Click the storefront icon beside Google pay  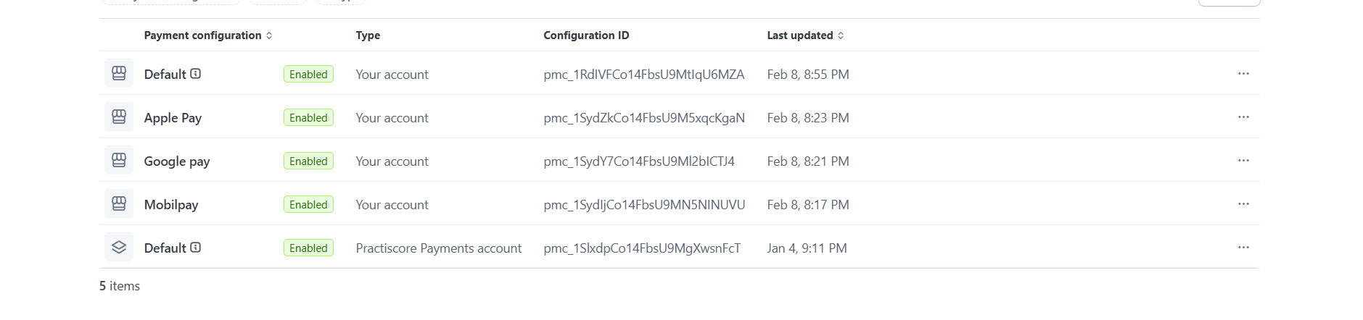119,160
